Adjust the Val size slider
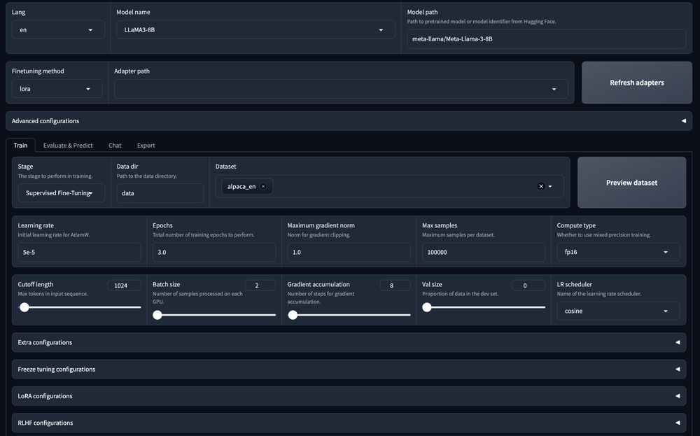700x436 pixels. (484, 307)
